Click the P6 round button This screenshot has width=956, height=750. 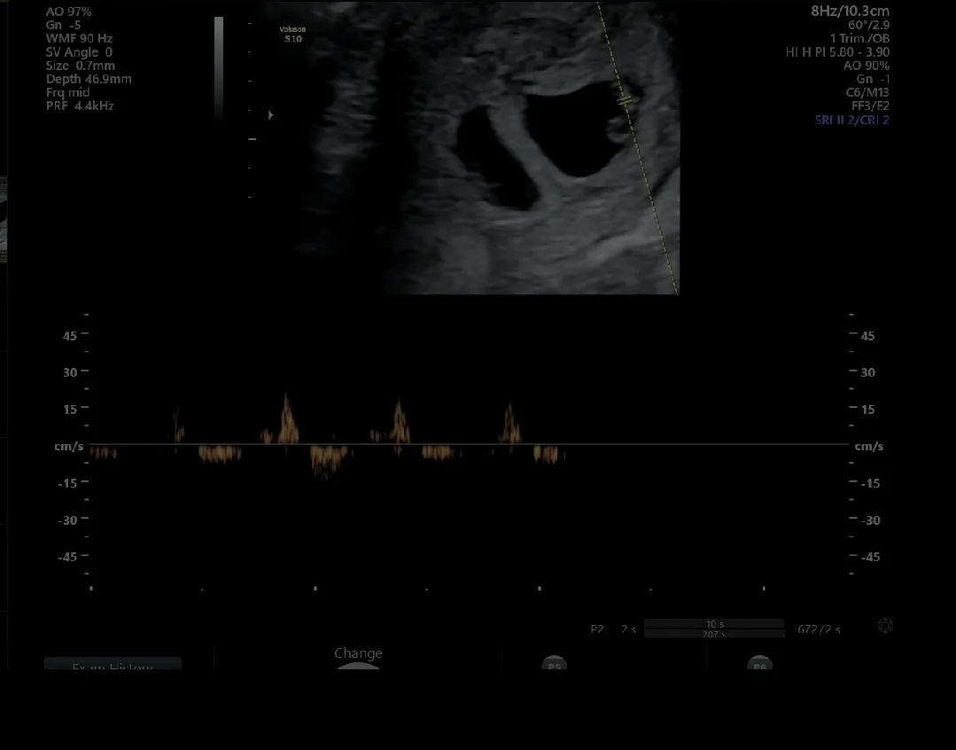759,664
